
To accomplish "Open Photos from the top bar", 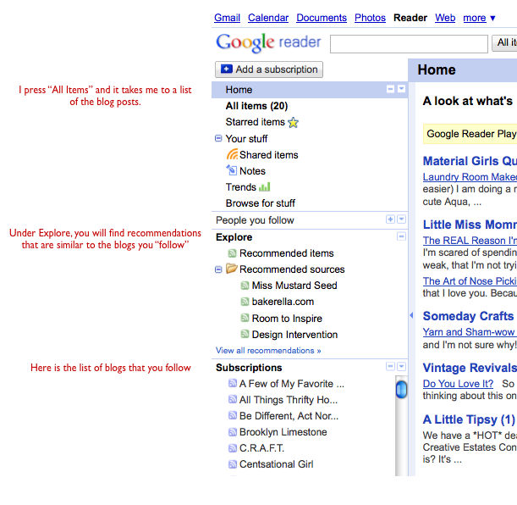I will click(x=370, y=18).
